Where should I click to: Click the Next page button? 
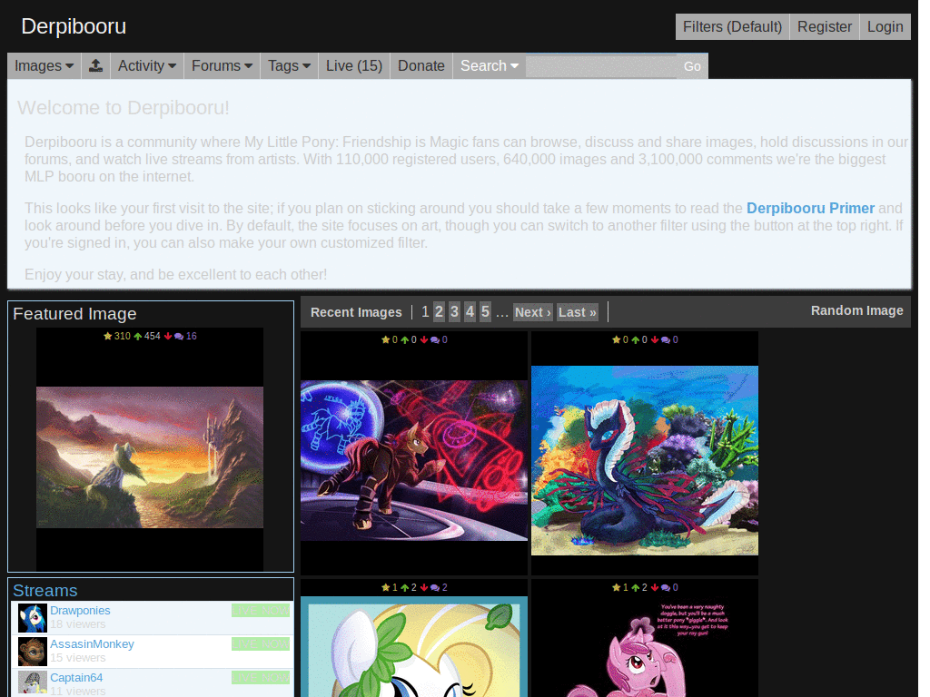(x=532, y=312)
